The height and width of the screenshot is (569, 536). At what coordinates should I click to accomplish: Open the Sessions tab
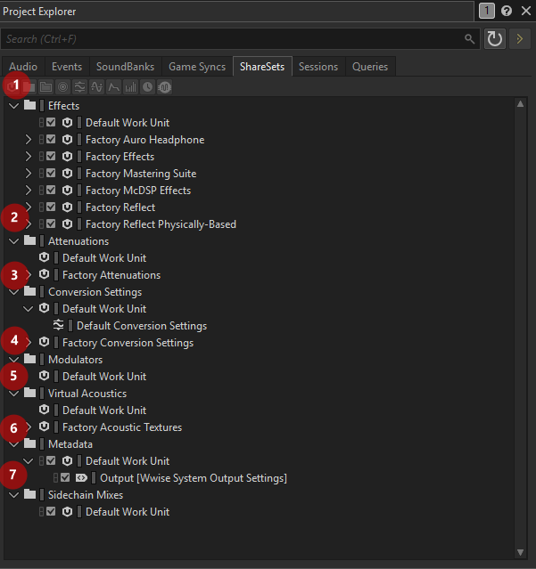click(318, 67)
